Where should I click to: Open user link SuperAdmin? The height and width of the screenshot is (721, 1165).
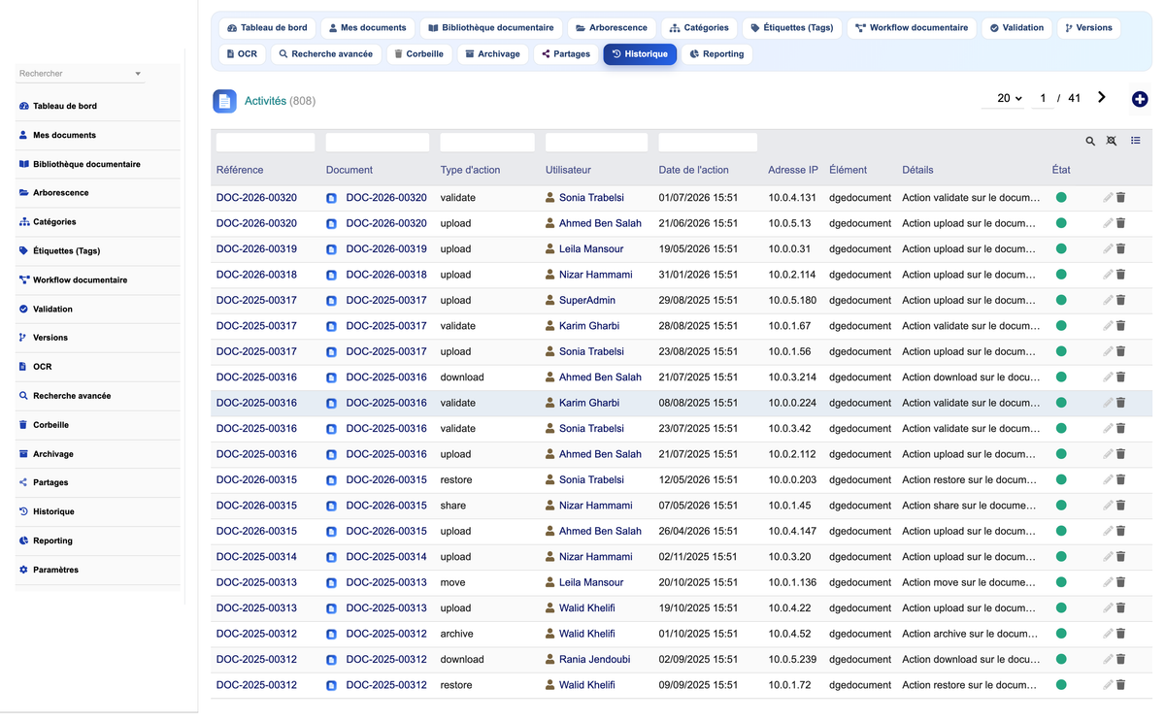[586, 301]
